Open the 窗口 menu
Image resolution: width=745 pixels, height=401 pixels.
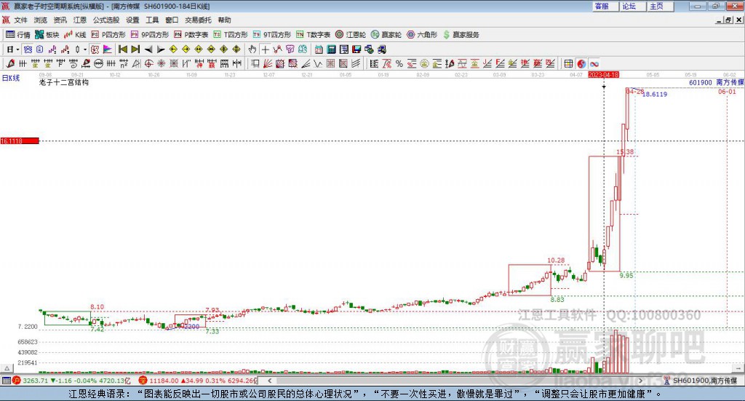click(172, 20)
